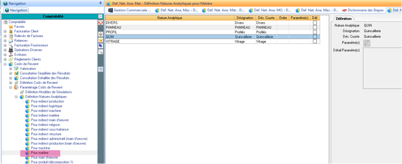Click the magnifying glass search toolbar icon
Image resolution: width=402 pixels, height=164 pixels.
coord(100,52)
